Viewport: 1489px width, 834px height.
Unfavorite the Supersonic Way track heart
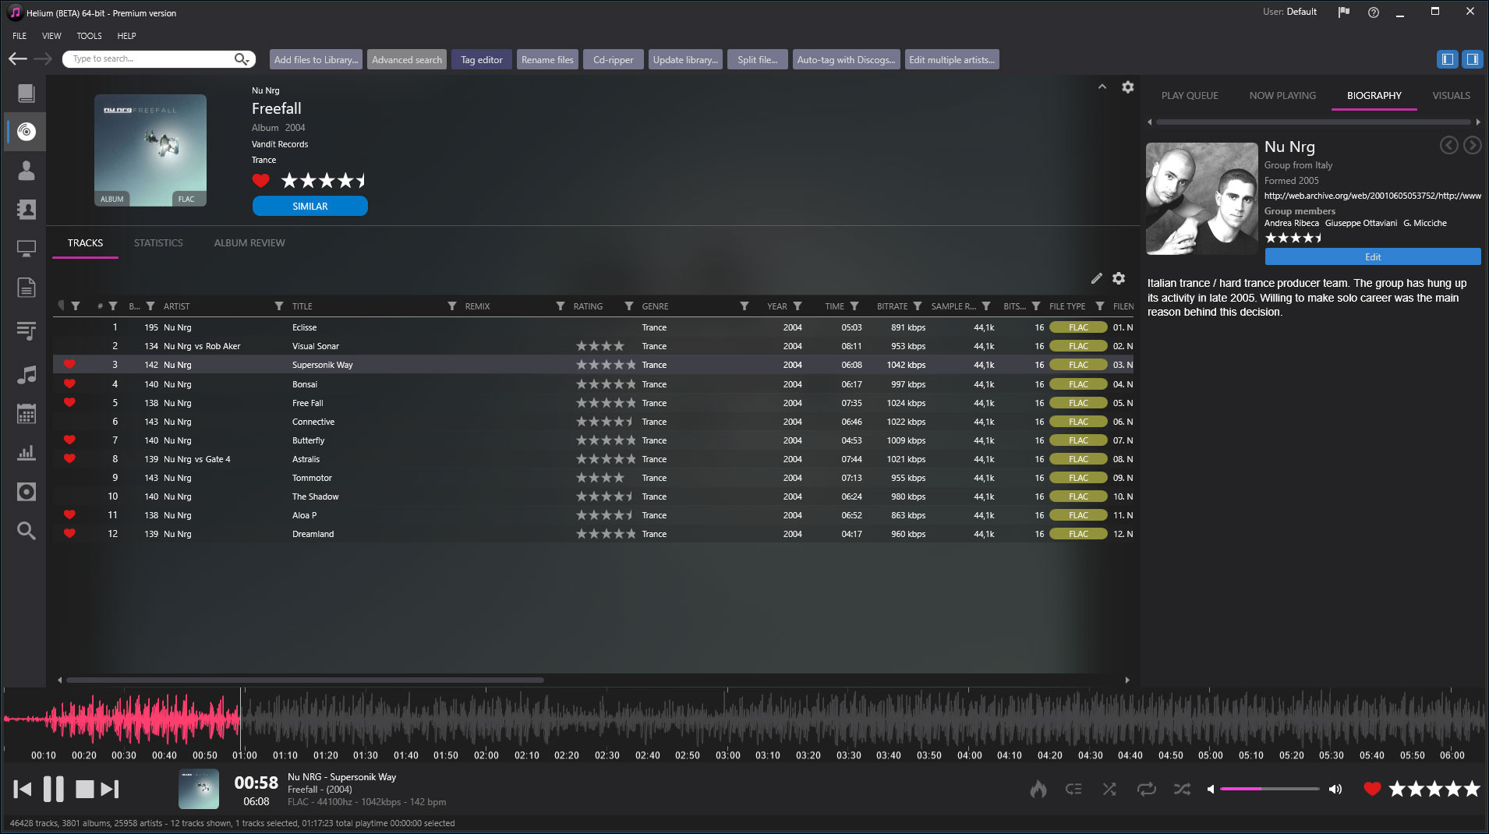click(x=69, y=365)
